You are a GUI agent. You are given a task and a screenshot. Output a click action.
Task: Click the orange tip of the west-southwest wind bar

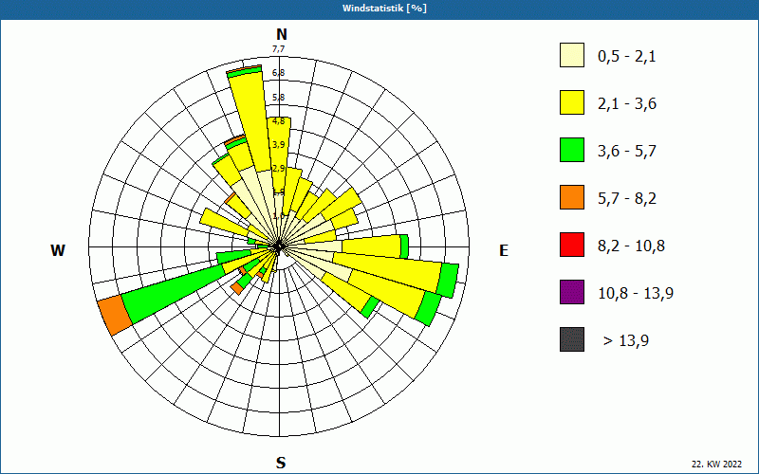click(114, 315)
